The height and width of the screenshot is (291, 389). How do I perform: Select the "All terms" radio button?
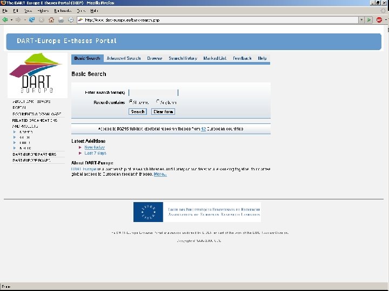click(x=131, y=101)
